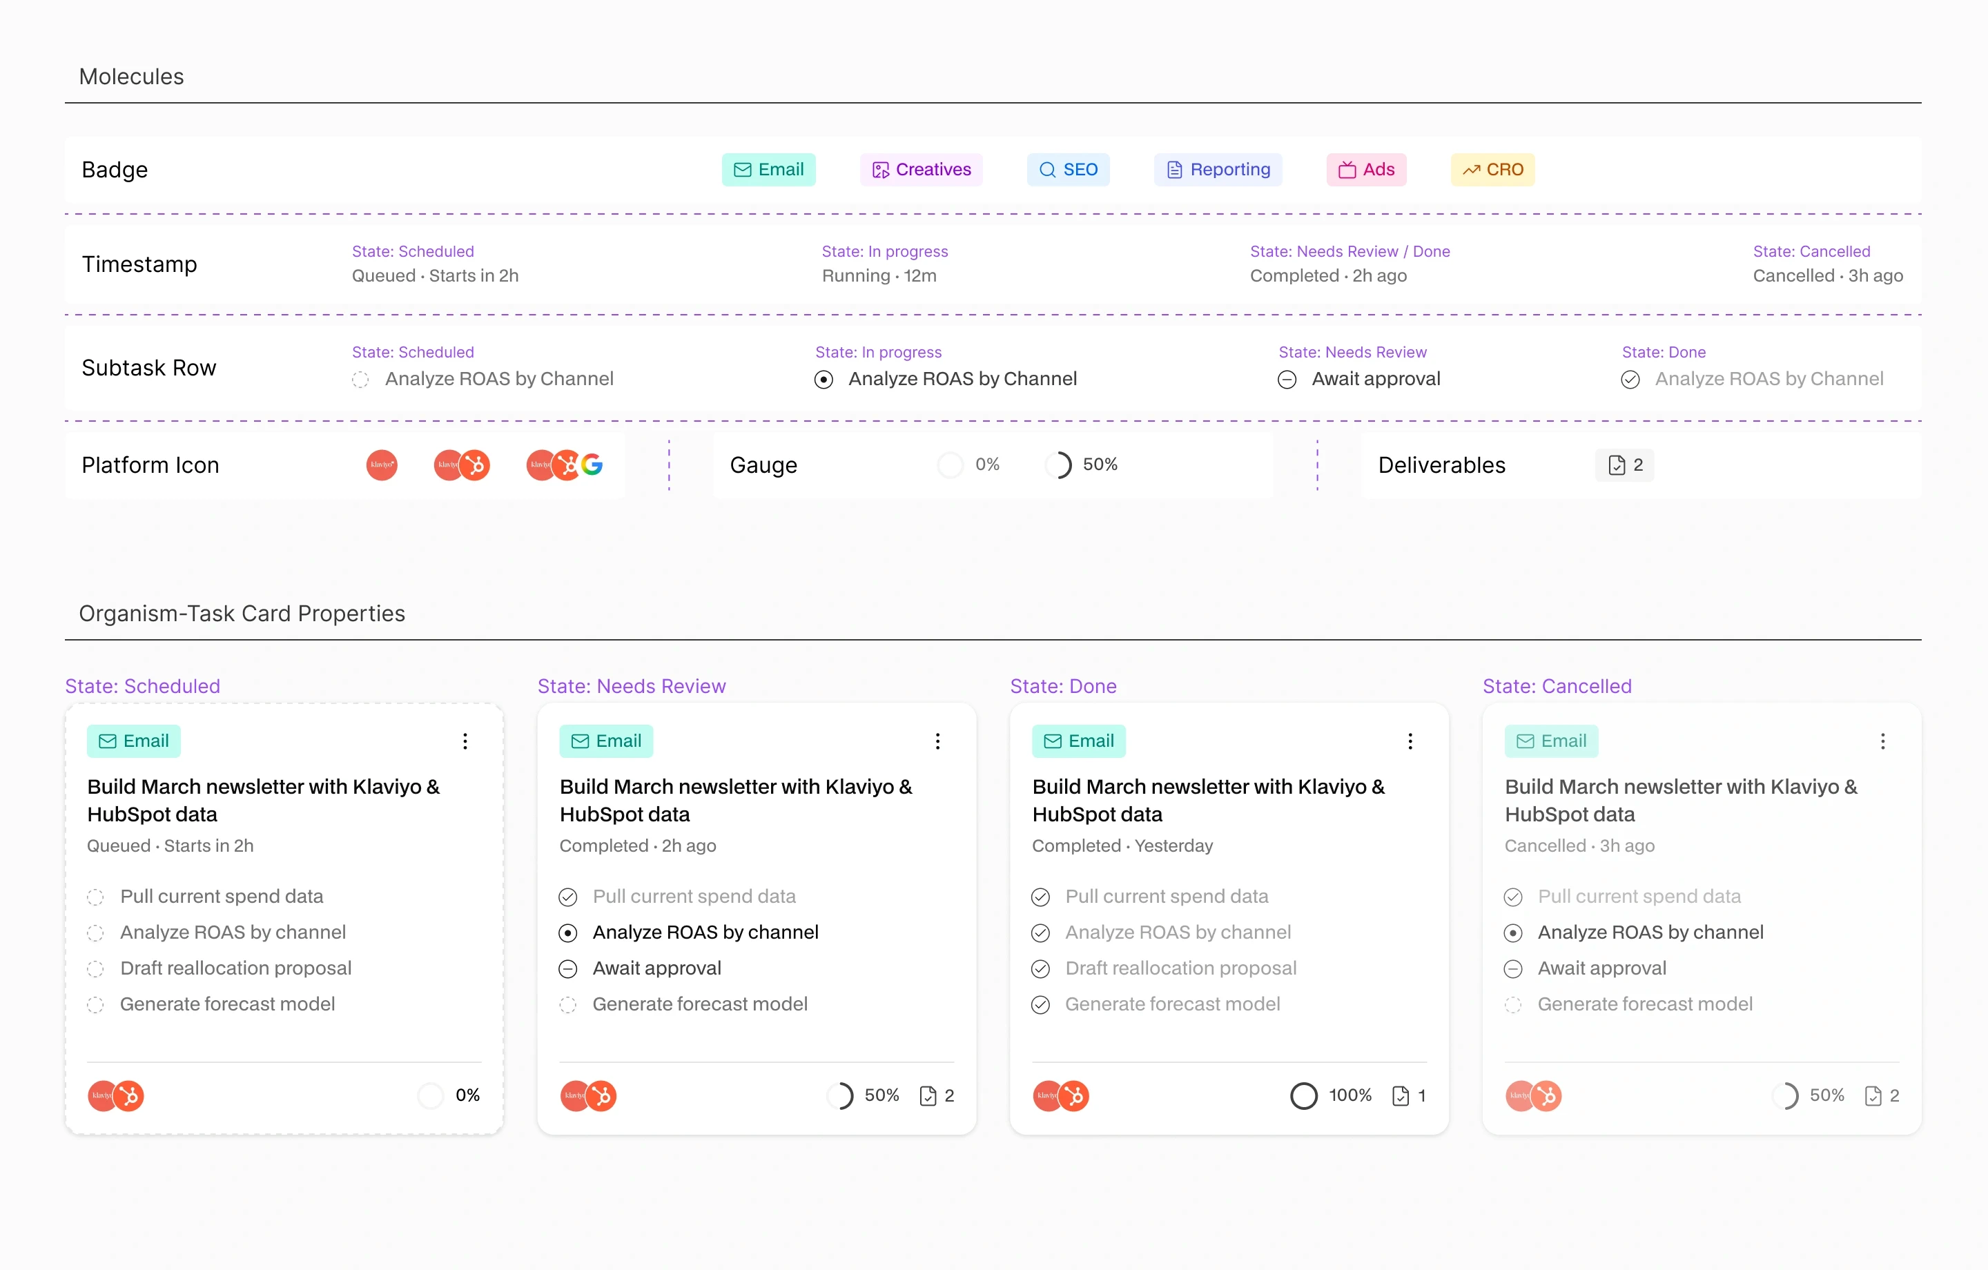The width and height of the screenshot is (1988, 1270).
Task: Select the In progress Analyze ROAS radio in the Subtask Row
Action: [x=823, y=380]
